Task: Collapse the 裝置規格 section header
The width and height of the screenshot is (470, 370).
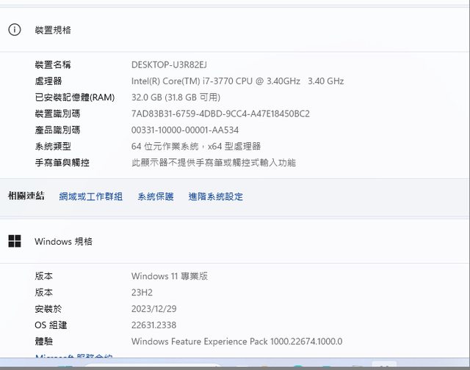Action: (x=235, y=30)
